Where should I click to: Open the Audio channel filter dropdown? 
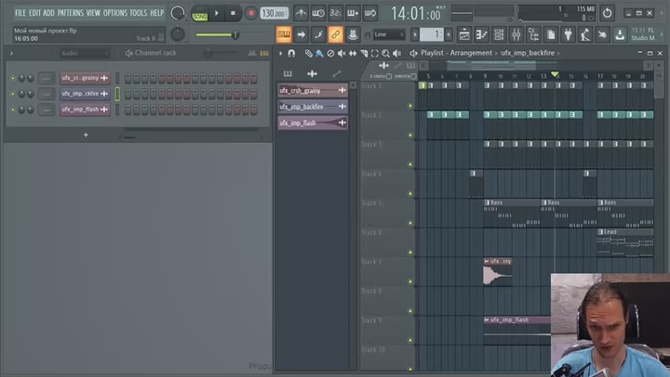[84, 53]
